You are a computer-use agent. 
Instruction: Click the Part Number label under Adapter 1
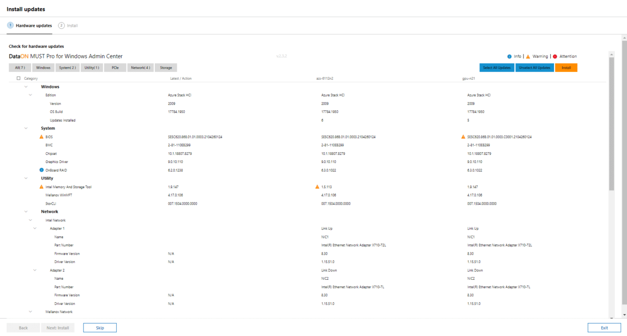click(64, 245)
